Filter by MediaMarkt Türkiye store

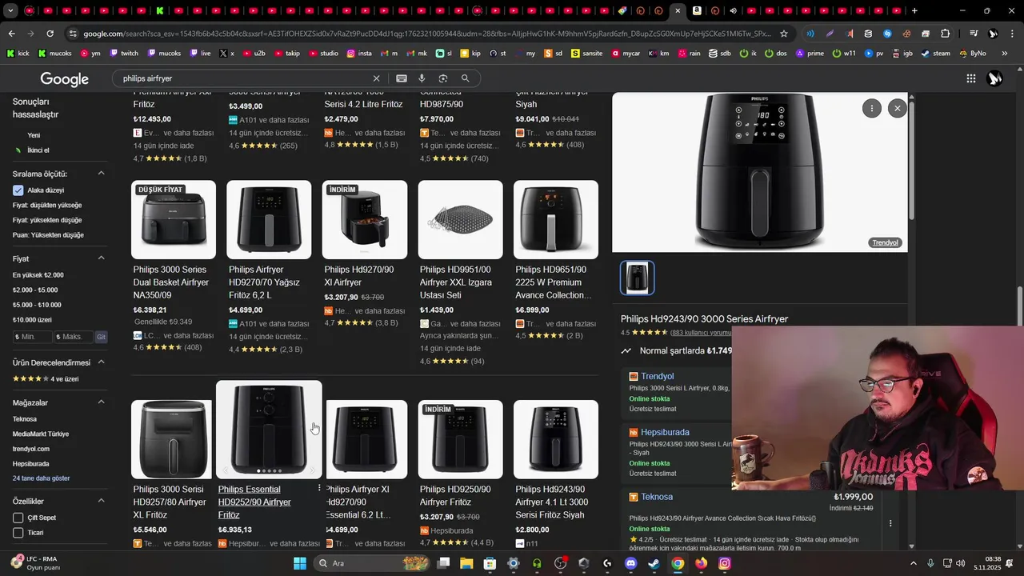[x=41, y=434]
